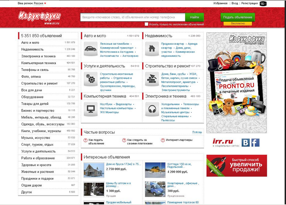This screenshot has height=205, width=286.
Task: Click question mark icon beside Как подать объявление
Action: [85, 140]
